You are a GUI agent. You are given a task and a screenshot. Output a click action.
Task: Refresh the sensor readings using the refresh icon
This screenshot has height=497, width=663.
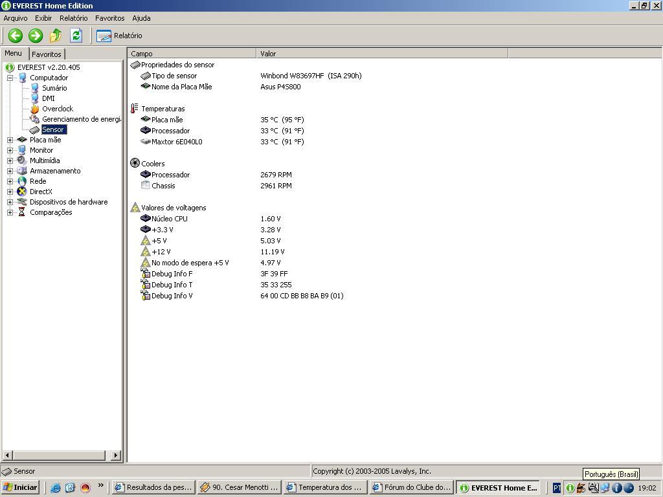pos(76,36)
